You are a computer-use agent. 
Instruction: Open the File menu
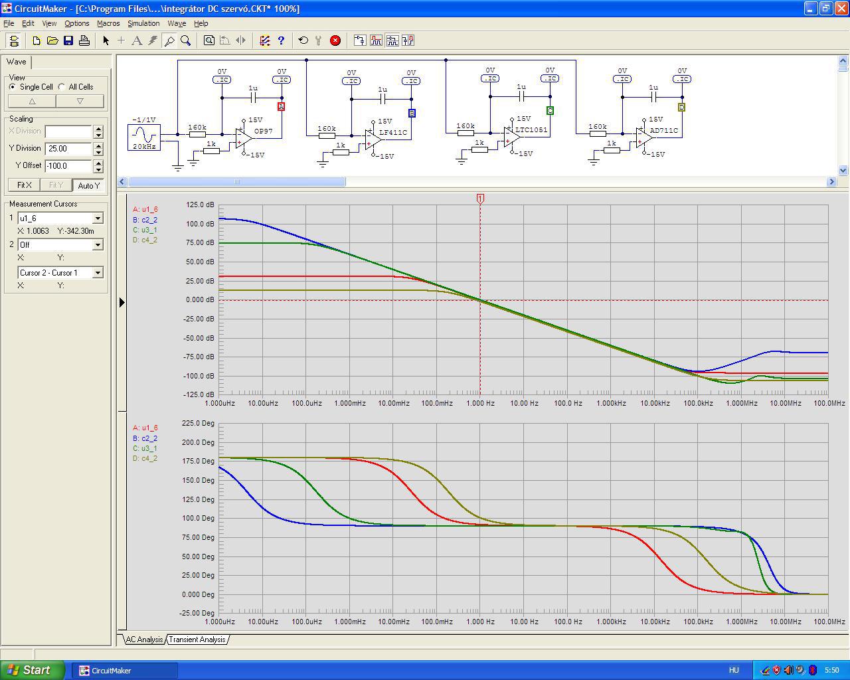(9, 23)
